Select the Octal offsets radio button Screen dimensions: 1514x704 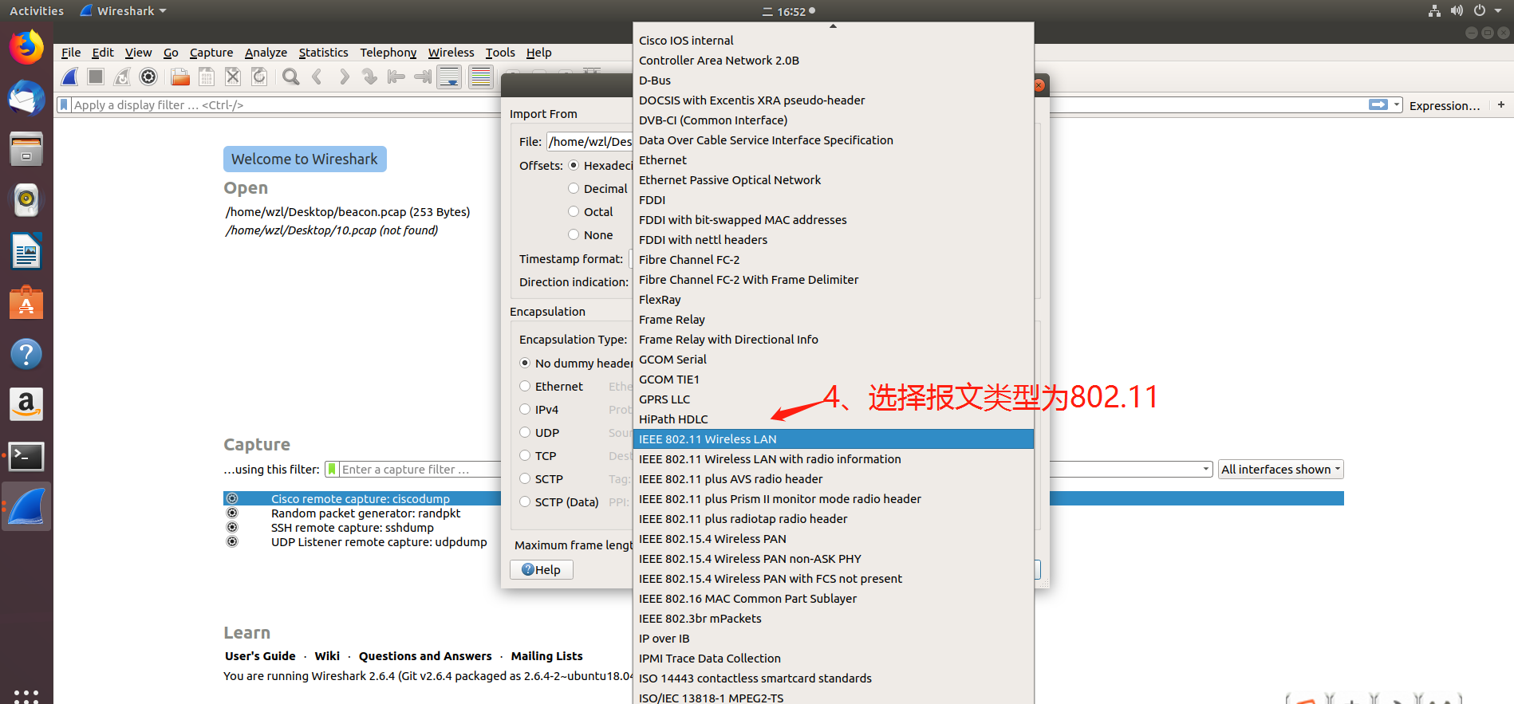pos(574,211)
